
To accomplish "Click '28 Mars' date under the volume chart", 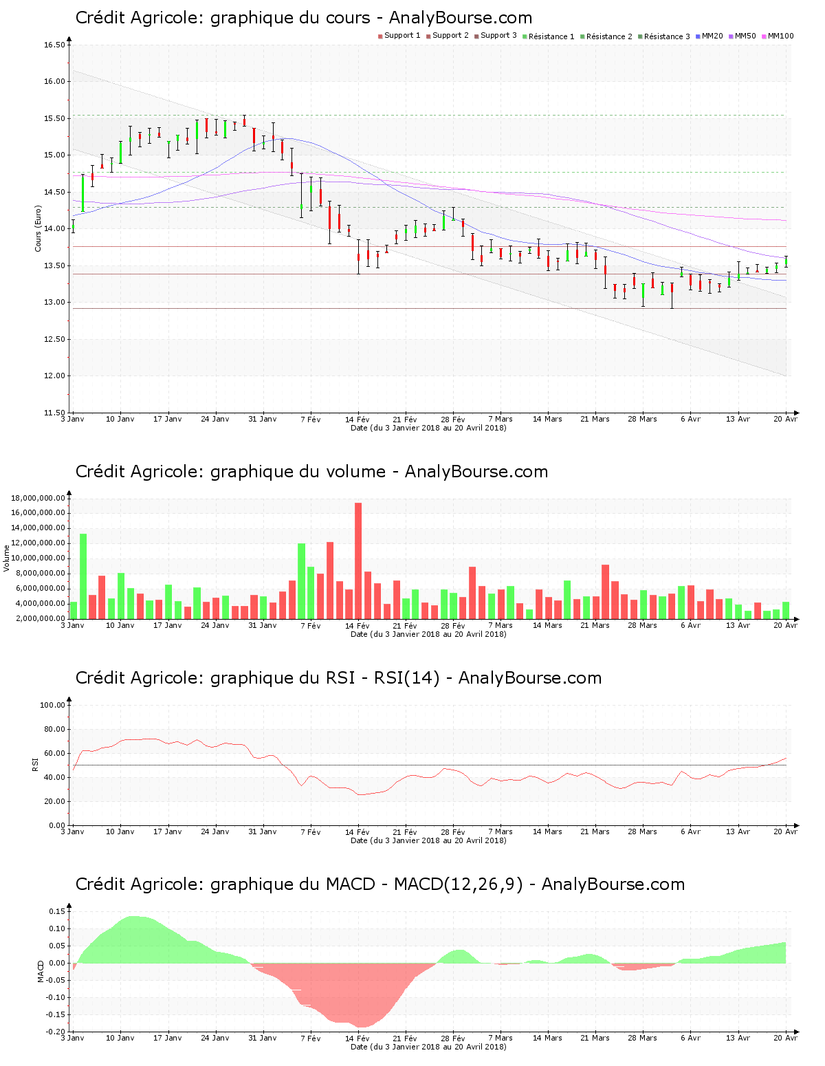I will 642,625.
